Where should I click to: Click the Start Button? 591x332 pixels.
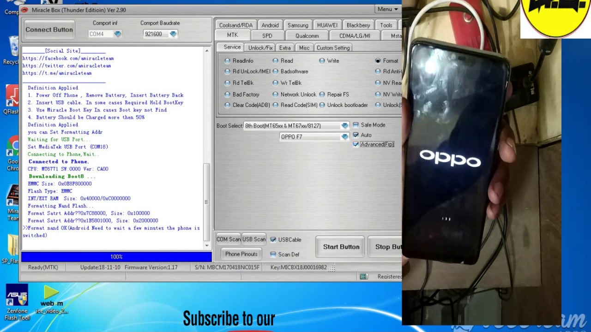(341, 247)
